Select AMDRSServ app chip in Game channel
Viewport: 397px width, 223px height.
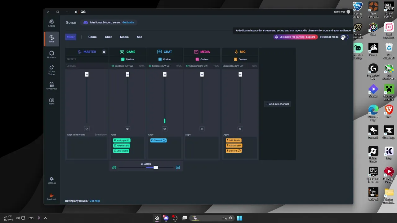[122, 146]
